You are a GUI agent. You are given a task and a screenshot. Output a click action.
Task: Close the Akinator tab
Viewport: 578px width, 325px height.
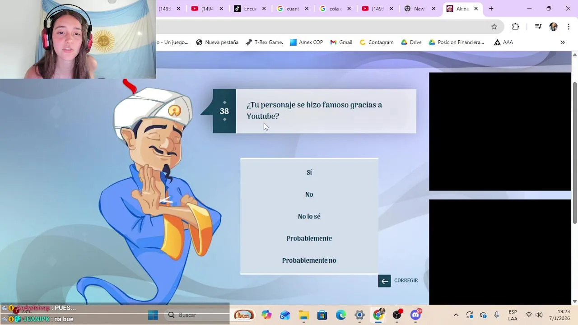[476, 9]
